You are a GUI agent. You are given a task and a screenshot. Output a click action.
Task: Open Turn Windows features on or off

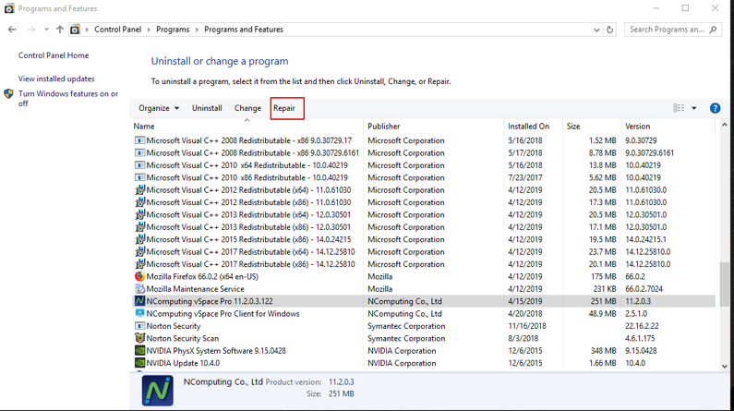(x=68, y=98)
